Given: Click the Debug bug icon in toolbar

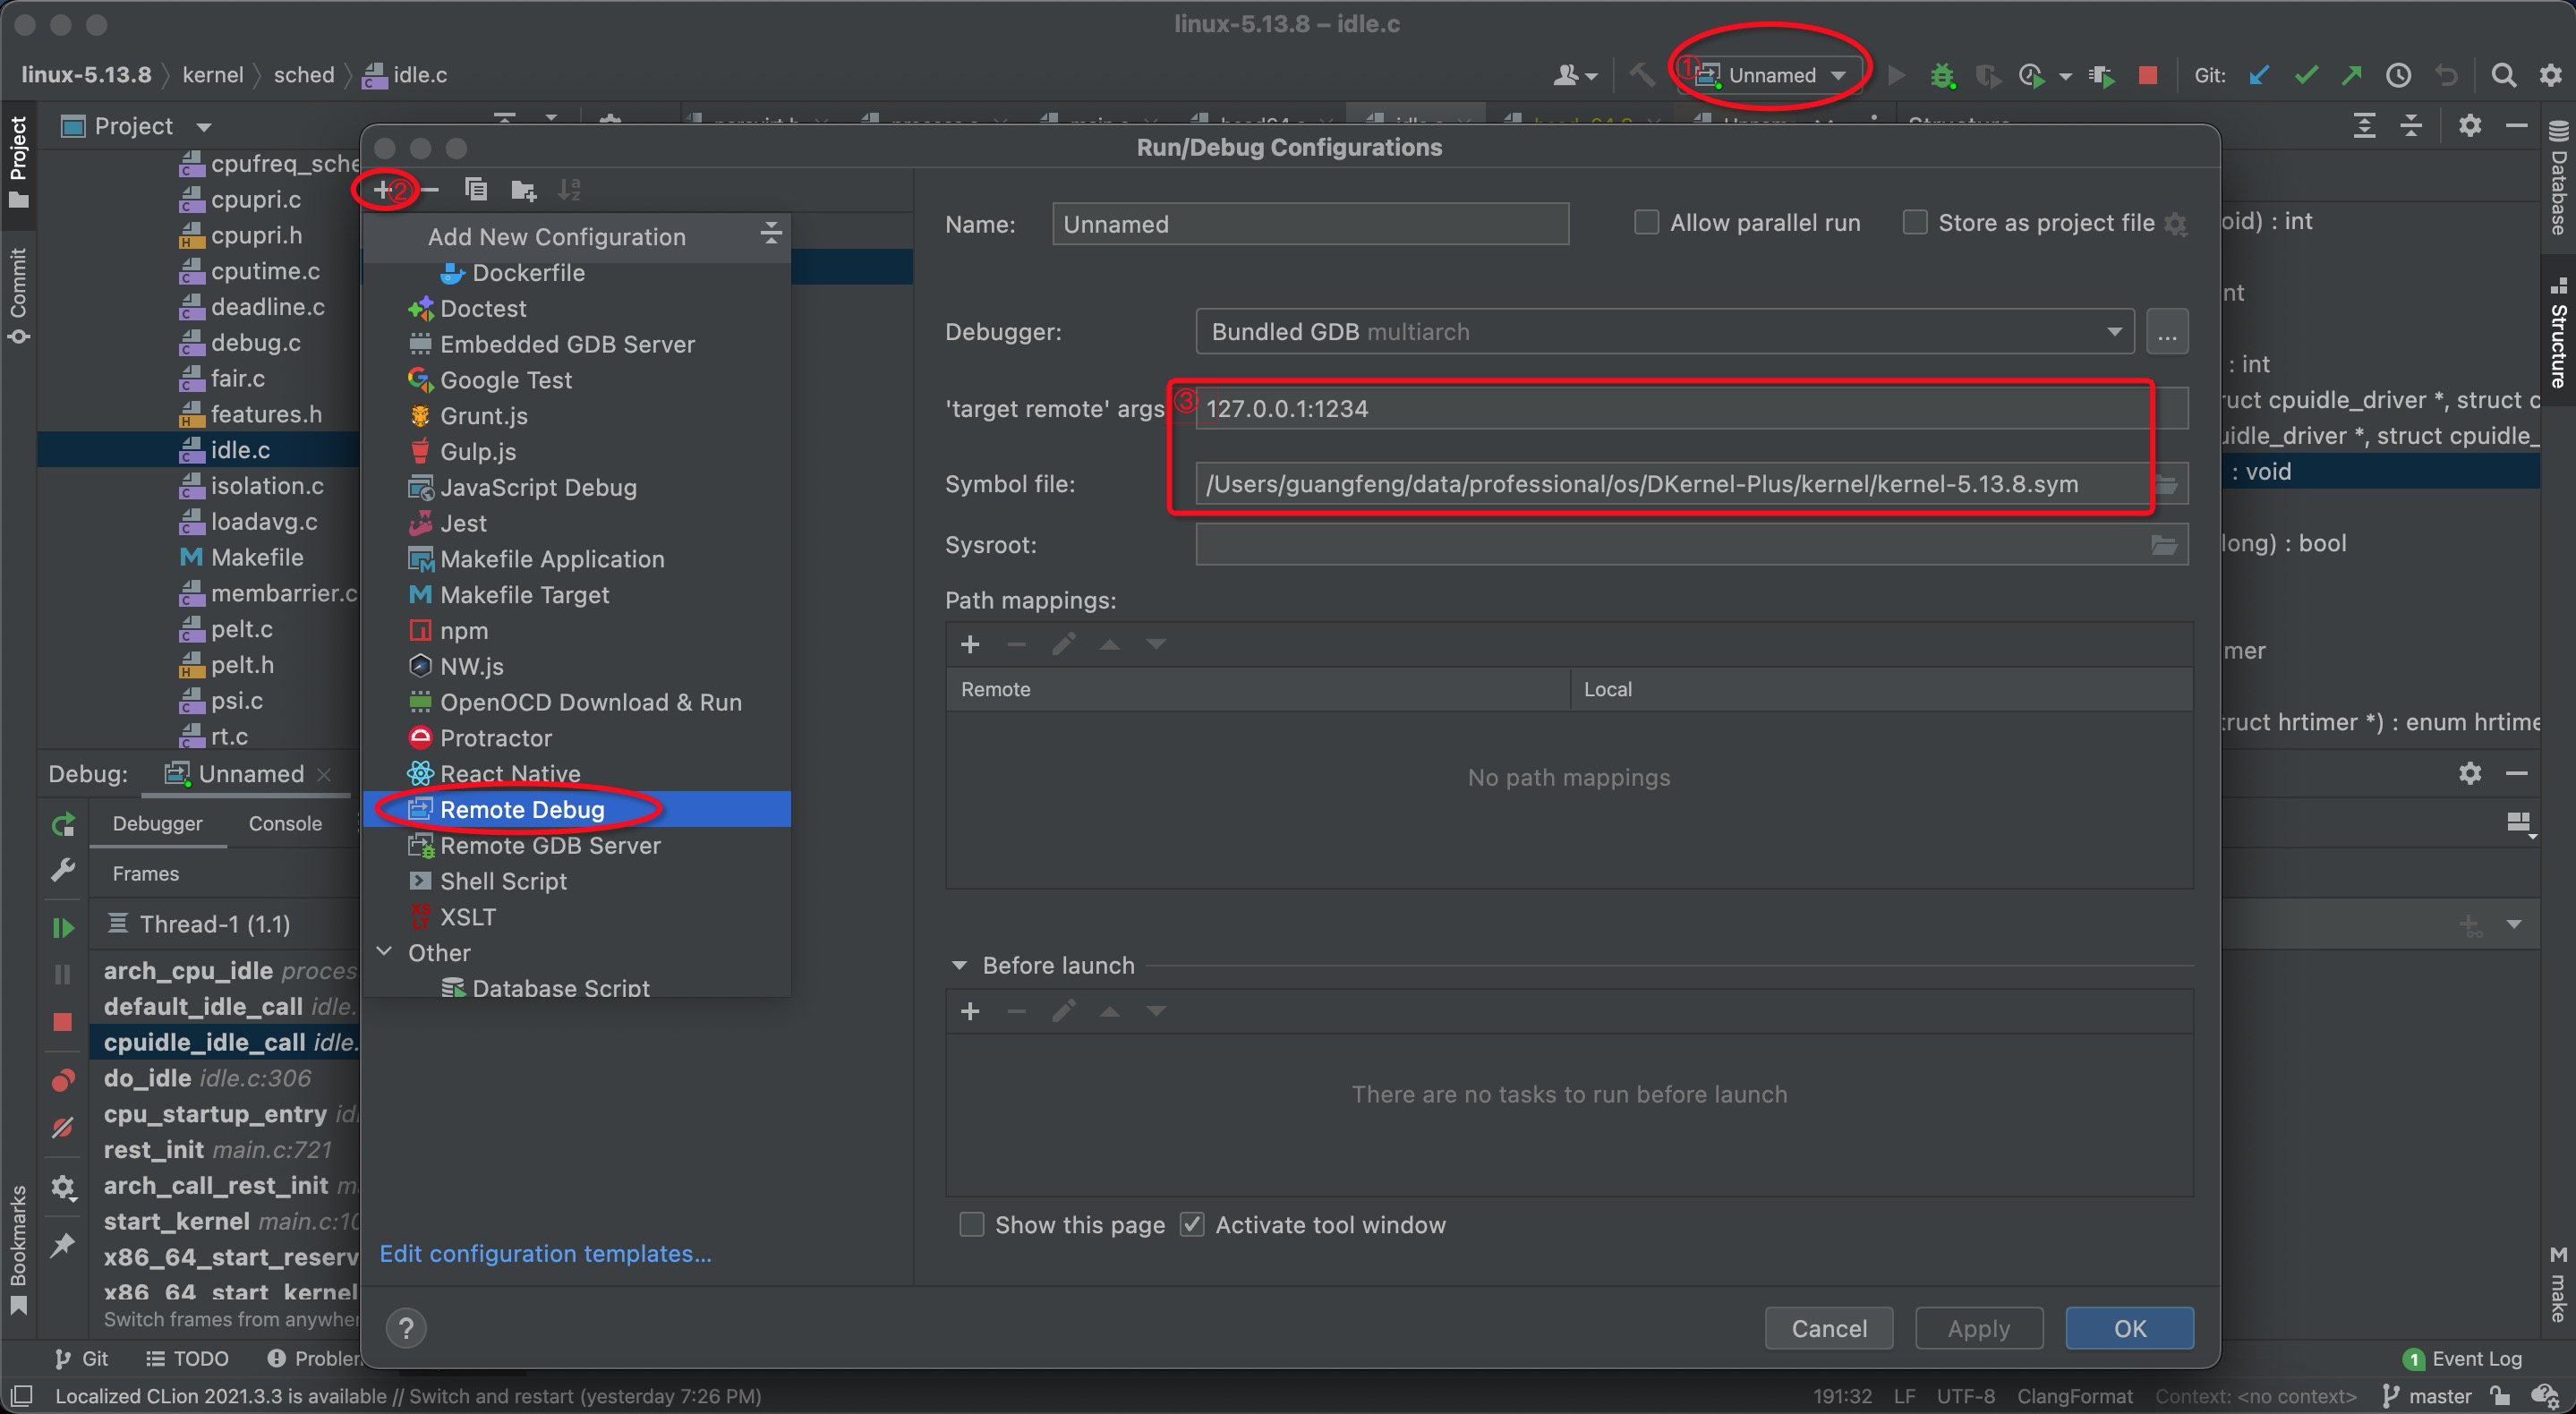Looking at the screenshot, I should click(x=1941, y=75).
